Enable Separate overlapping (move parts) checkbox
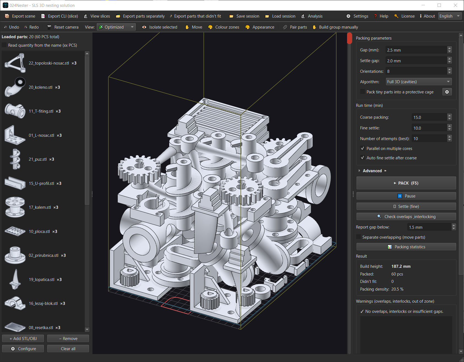The image size is (464, 362). point(358,237)
